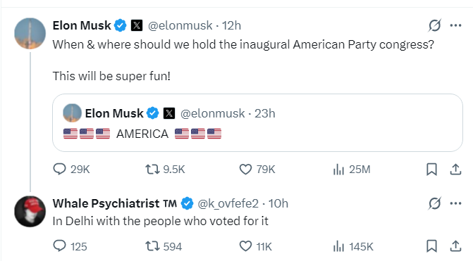This screenshot has height=261, width=473.
Task: Open Grok icon on Elon Musk's post
Action: [435, 25]
